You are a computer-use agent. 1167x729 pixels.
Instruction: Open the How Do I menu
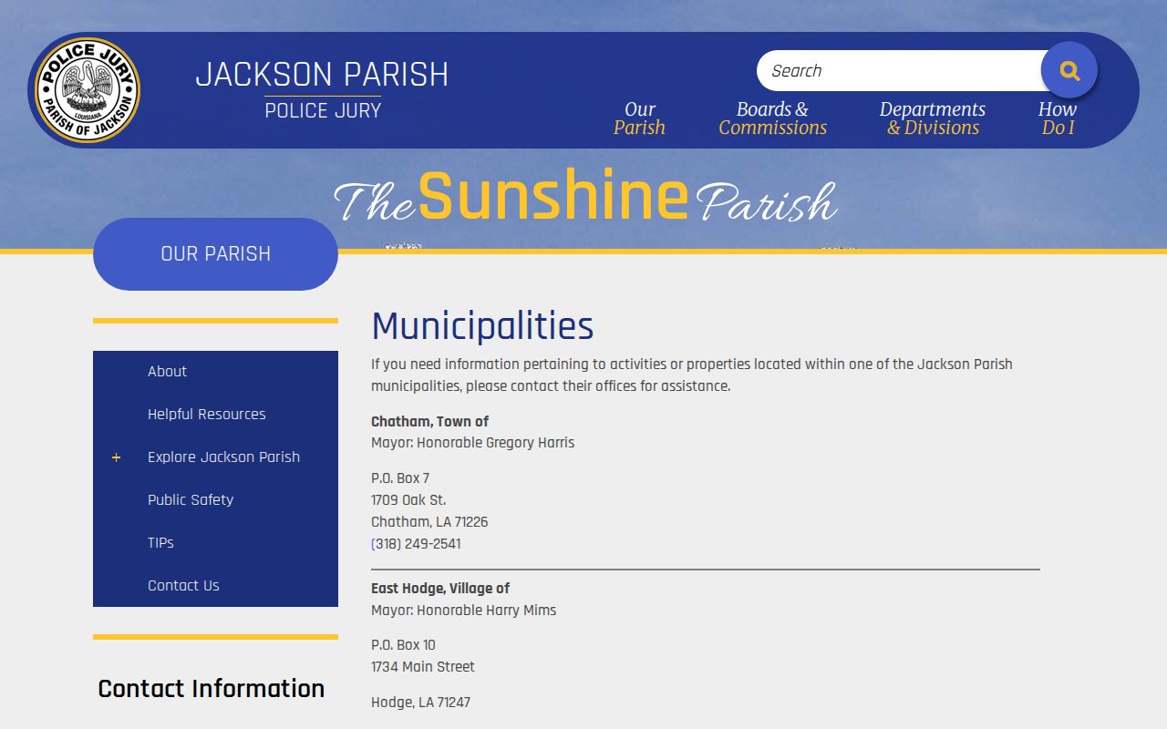[1058, 118]
